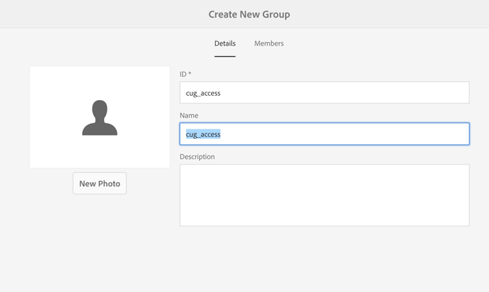The image size is (489, 292).
Task: Click the Create New Group heading
Action: pos(249,14)
